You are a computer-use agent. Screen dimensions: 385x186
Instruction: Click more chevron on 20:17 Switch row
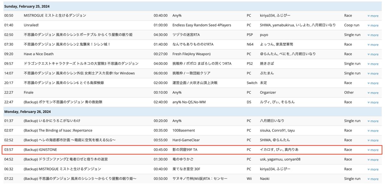coord(373,83)
